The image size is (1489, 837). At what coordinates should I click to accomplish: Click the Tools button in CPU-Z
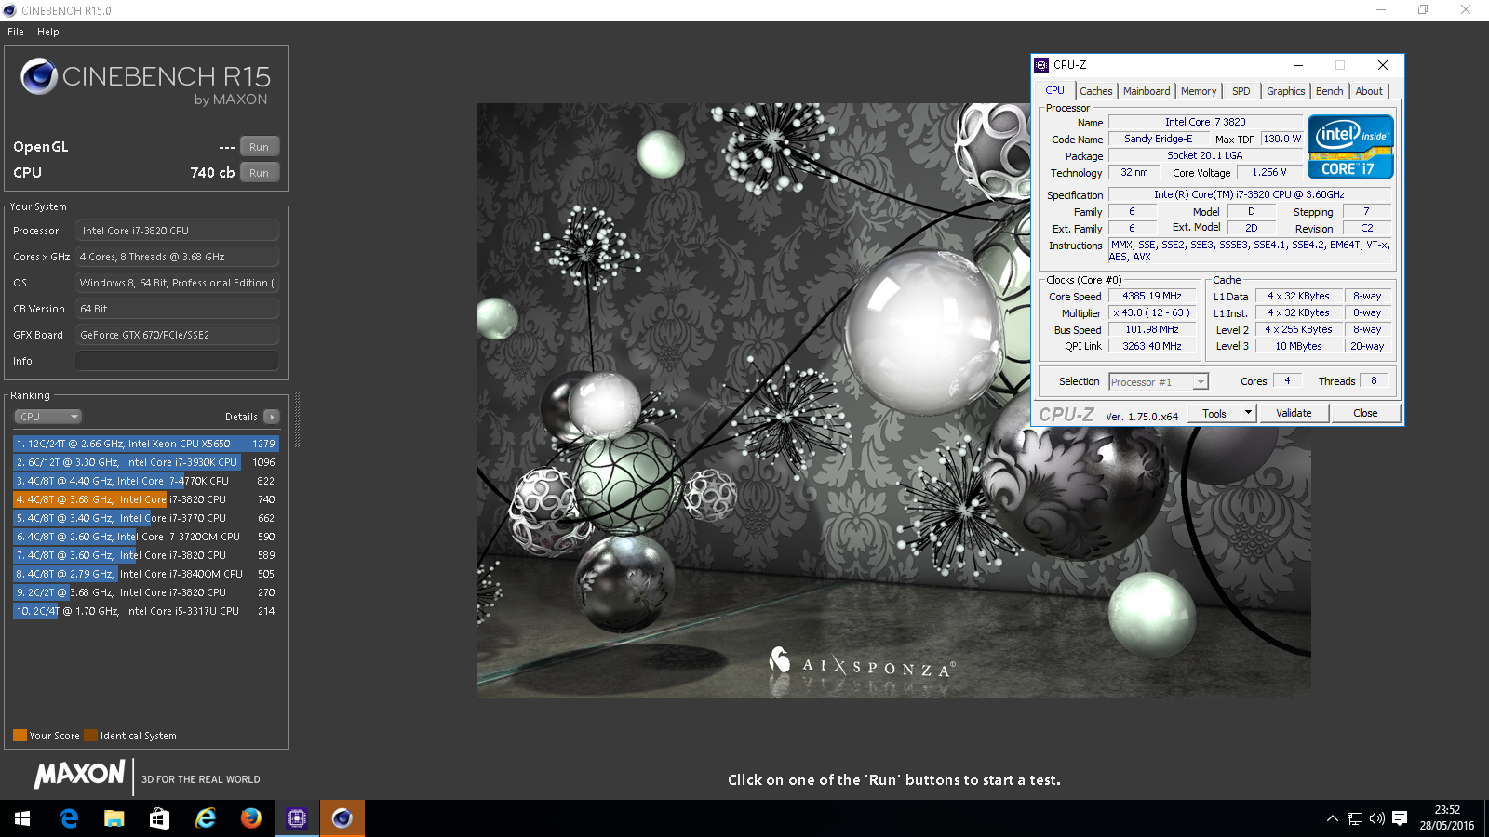click(1214, 413)
